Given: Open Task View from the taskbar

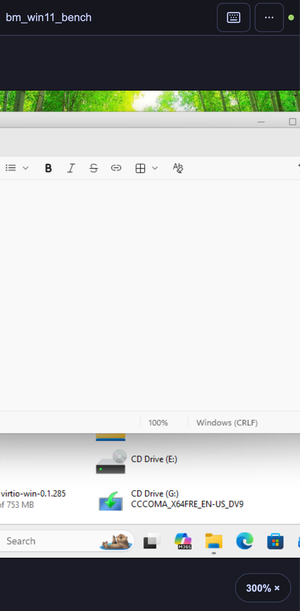Looking at the screenshot, I should (152, 541).
